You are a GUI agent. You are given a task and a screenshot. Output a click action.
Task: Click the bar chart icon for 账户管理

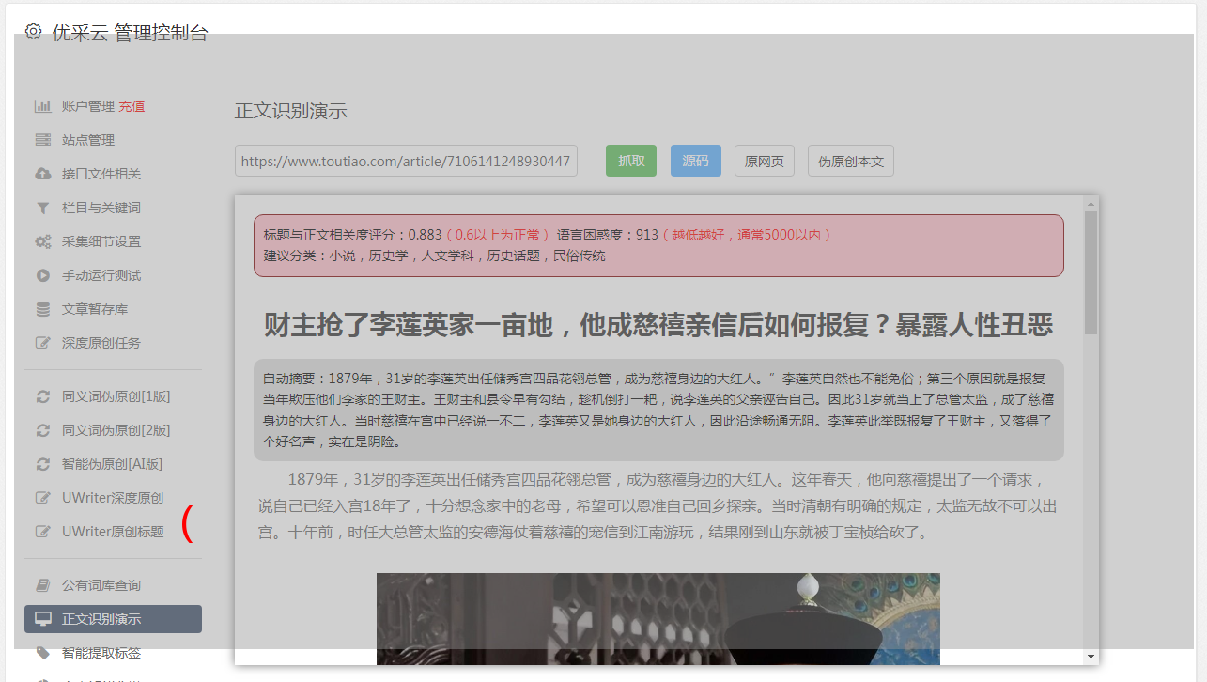point(42,106)
